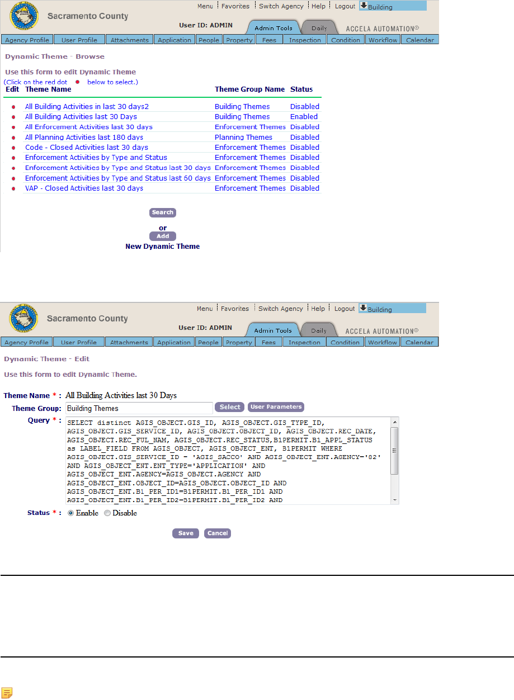Click red dot beside Enforcement Activities by Type and Status
This screenshot has width=514, height=700.
13,158
